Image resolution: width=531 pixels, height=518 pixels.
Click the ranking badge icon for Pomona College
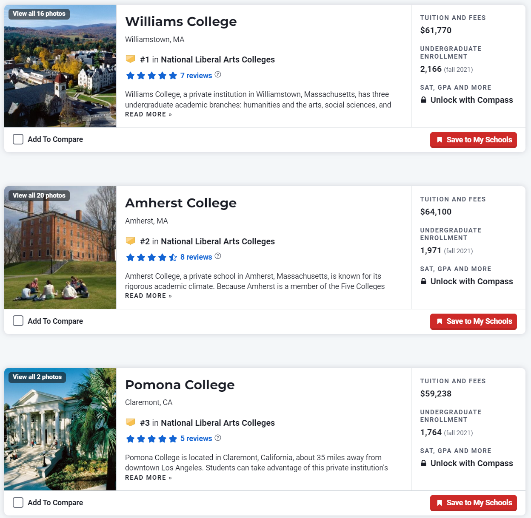[x=131, y=422]
